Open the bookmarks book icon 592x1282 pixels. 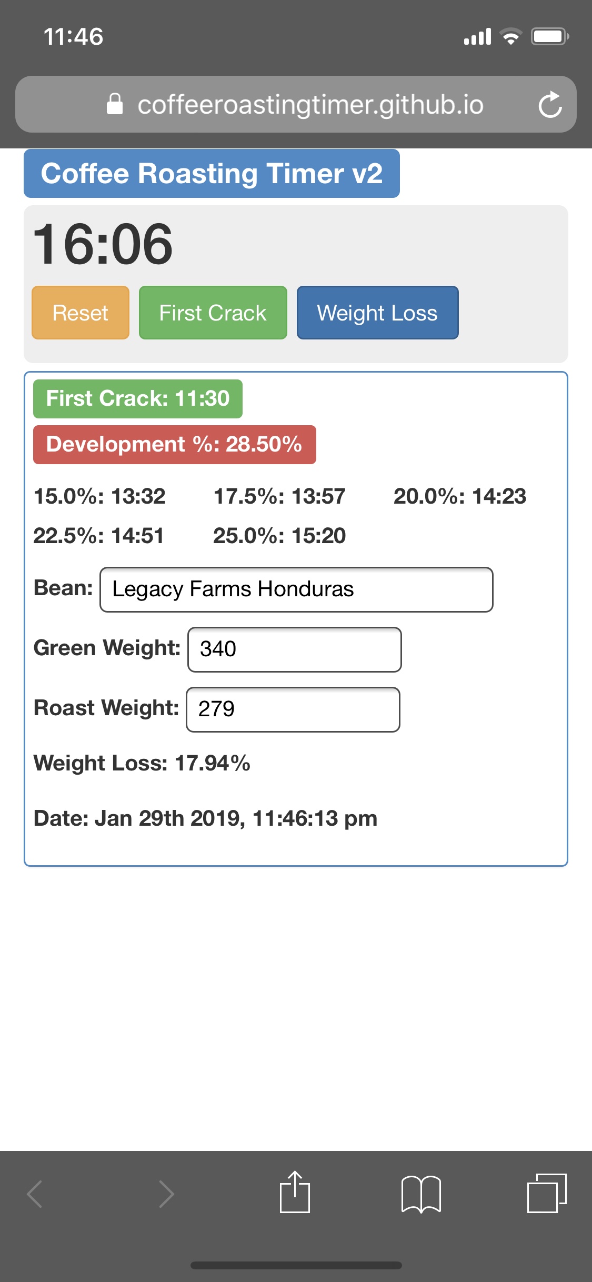click(x=421, y=1194)
